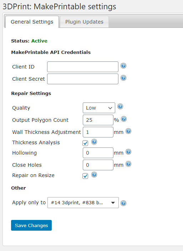Uncheck the Thickness Analysis checkbox
The width and height of the screenshot is (183, 251).
click(x=85, y=143)
